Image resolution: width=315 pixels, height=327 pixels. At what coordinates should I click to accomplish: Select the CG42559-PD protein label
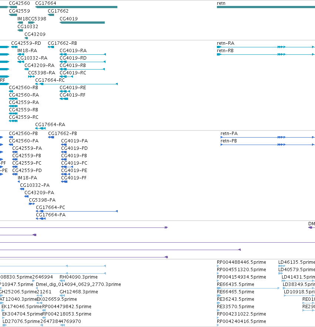[27, 171]
